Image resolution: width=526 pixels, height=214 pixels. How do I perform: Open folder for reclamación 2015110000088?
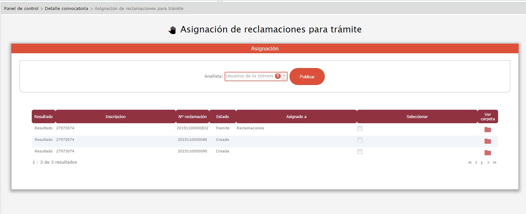[x=487, y=141]
